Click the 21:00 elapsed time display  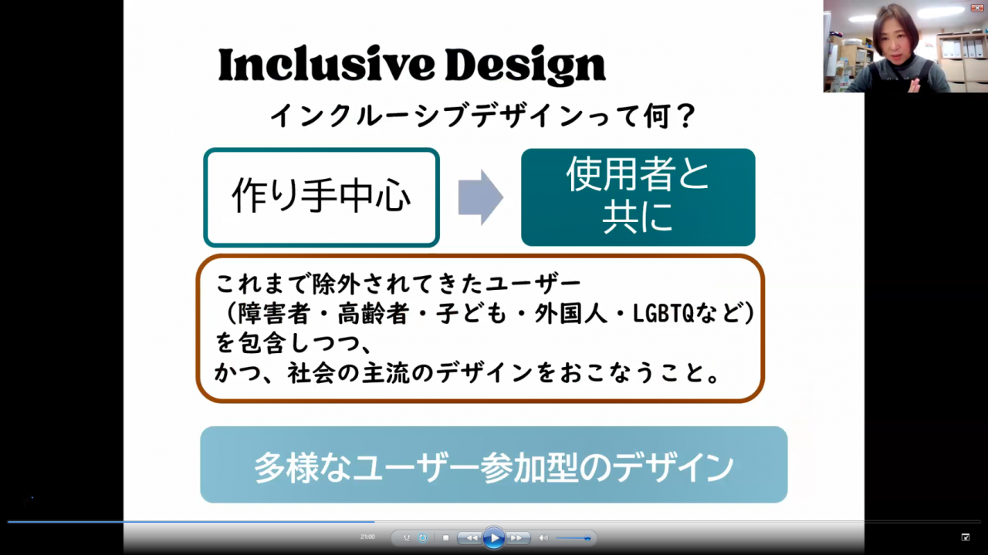(x=367, y=536)
